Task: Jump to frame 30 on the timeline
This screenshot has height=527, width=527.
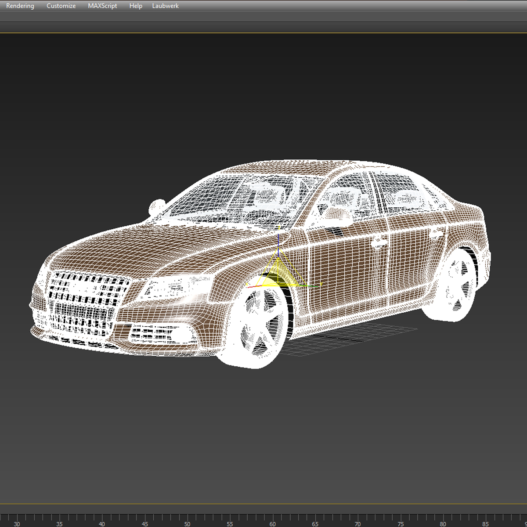Action: pyautogui.click(x=17, y=523)
